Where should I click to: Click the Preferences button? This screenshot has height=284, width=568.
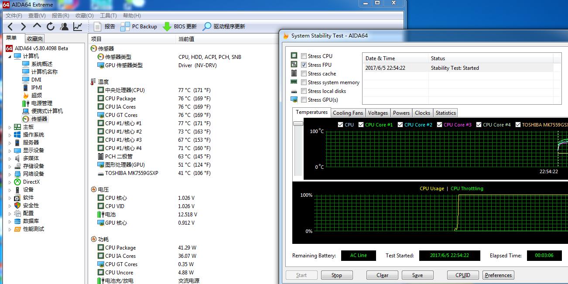click(498, 275)
